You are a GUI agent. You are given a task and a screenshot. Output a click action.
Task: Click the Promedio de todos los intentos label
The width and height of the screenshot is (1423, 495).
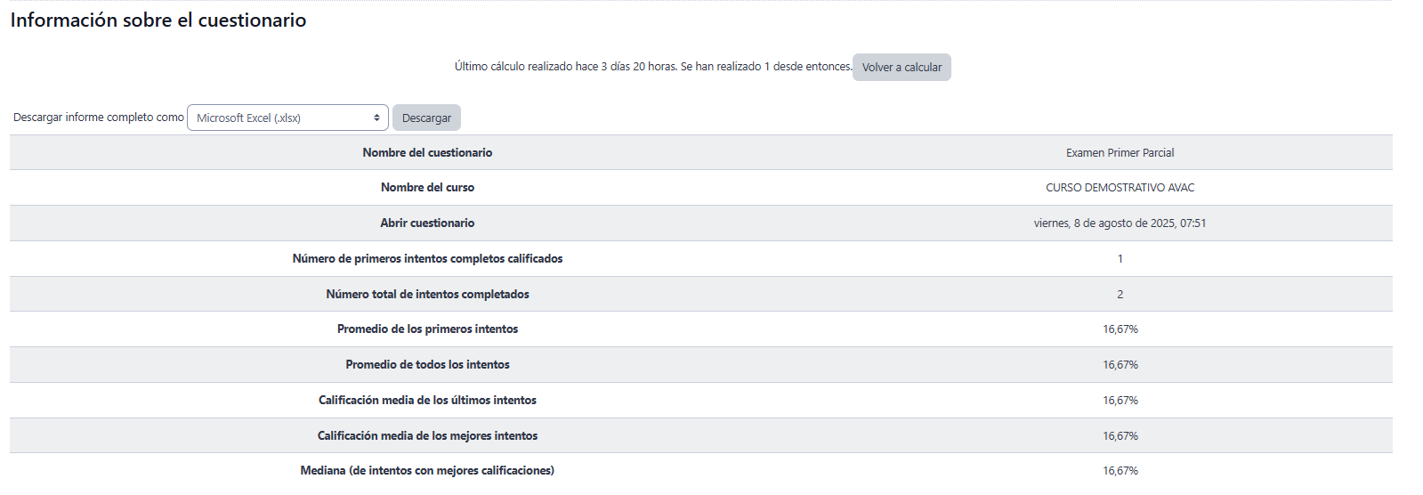(x=427, y=365)
